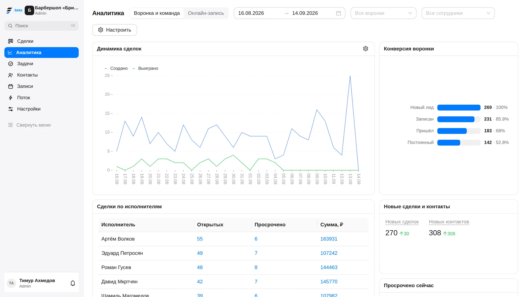527x297 pixels.
Task: Click the Новый лид funnel bar
Action: (x=459, y=108)
